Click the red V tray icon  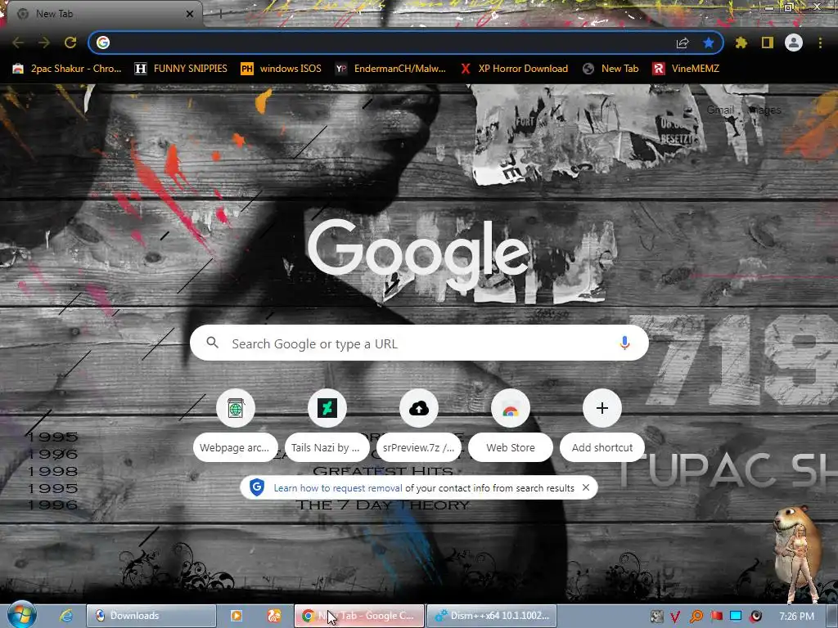tap(675, 617)
